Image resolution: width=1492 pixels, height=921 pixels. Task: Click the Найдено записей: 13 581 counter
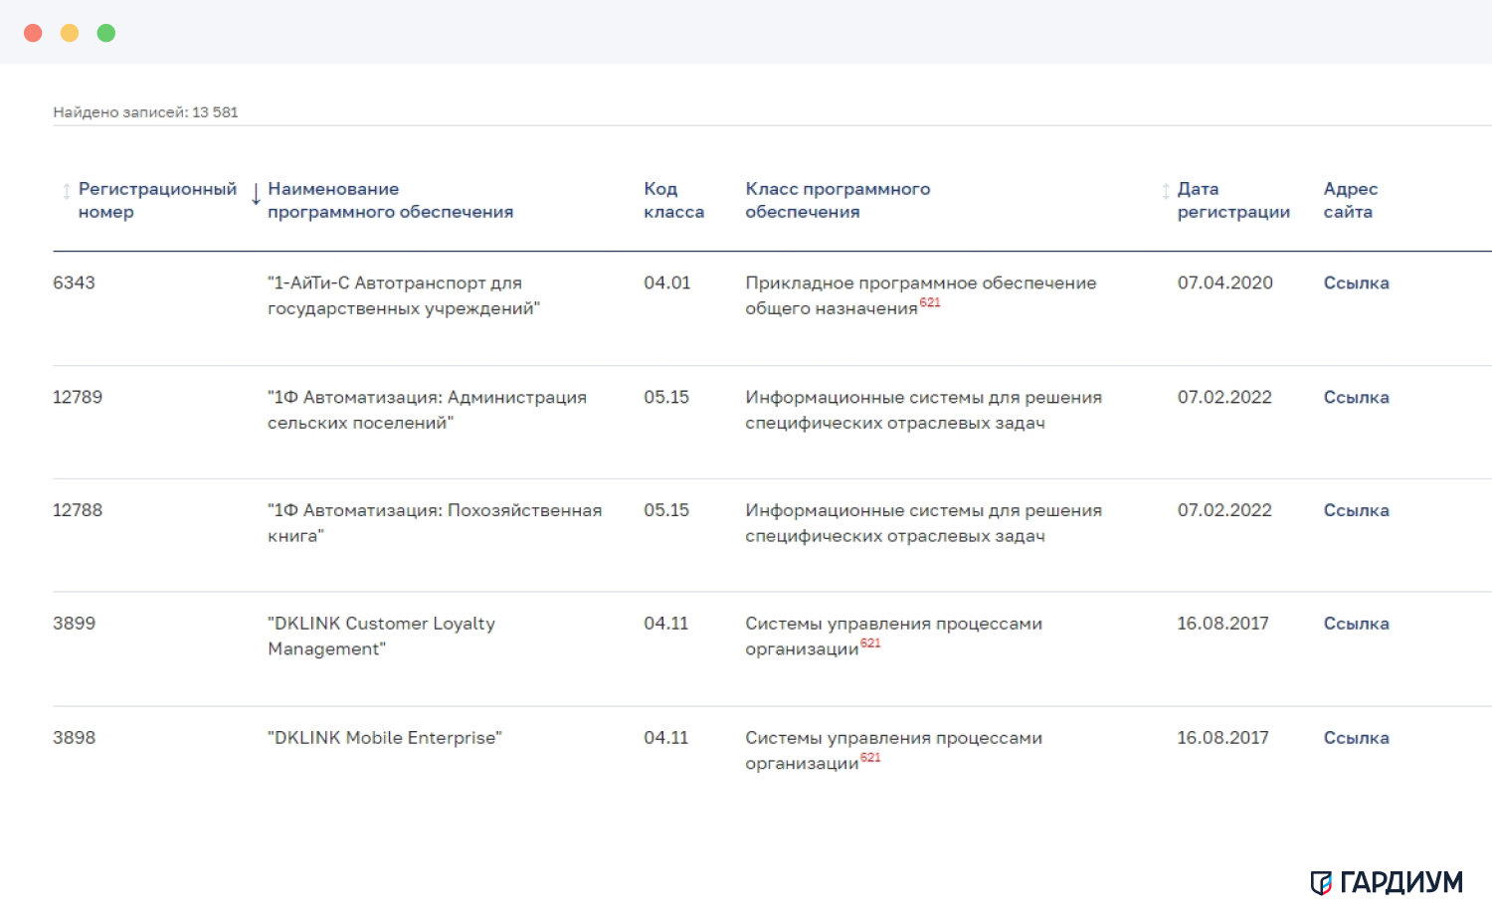tap(145, 112)
